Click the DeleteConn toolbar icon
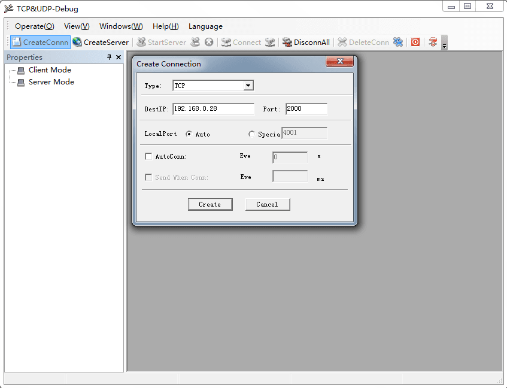The width and height of the screenshot is (507, 388). pos(342,42)
